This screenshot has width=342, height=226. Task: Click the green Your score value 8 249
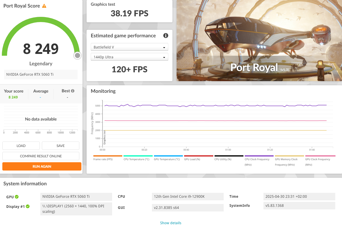pyautogui.click(x=13, y=97)
